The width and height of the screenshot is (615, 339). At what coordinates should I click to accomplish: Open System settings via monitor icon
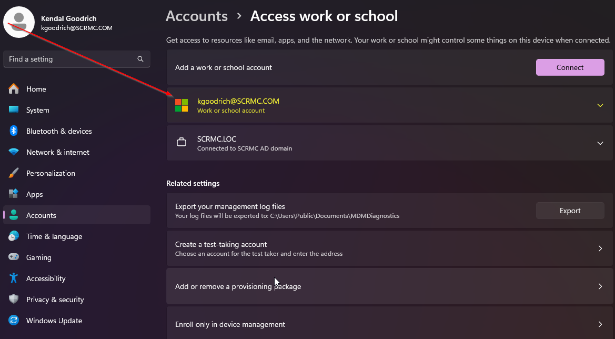click(14, 110)
